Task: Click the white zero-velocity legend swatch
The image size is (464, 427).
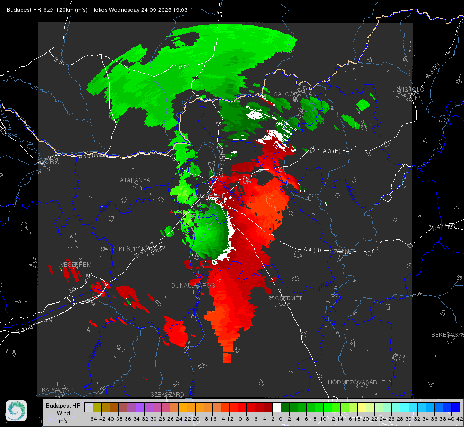Action: [x=276, y=408]
